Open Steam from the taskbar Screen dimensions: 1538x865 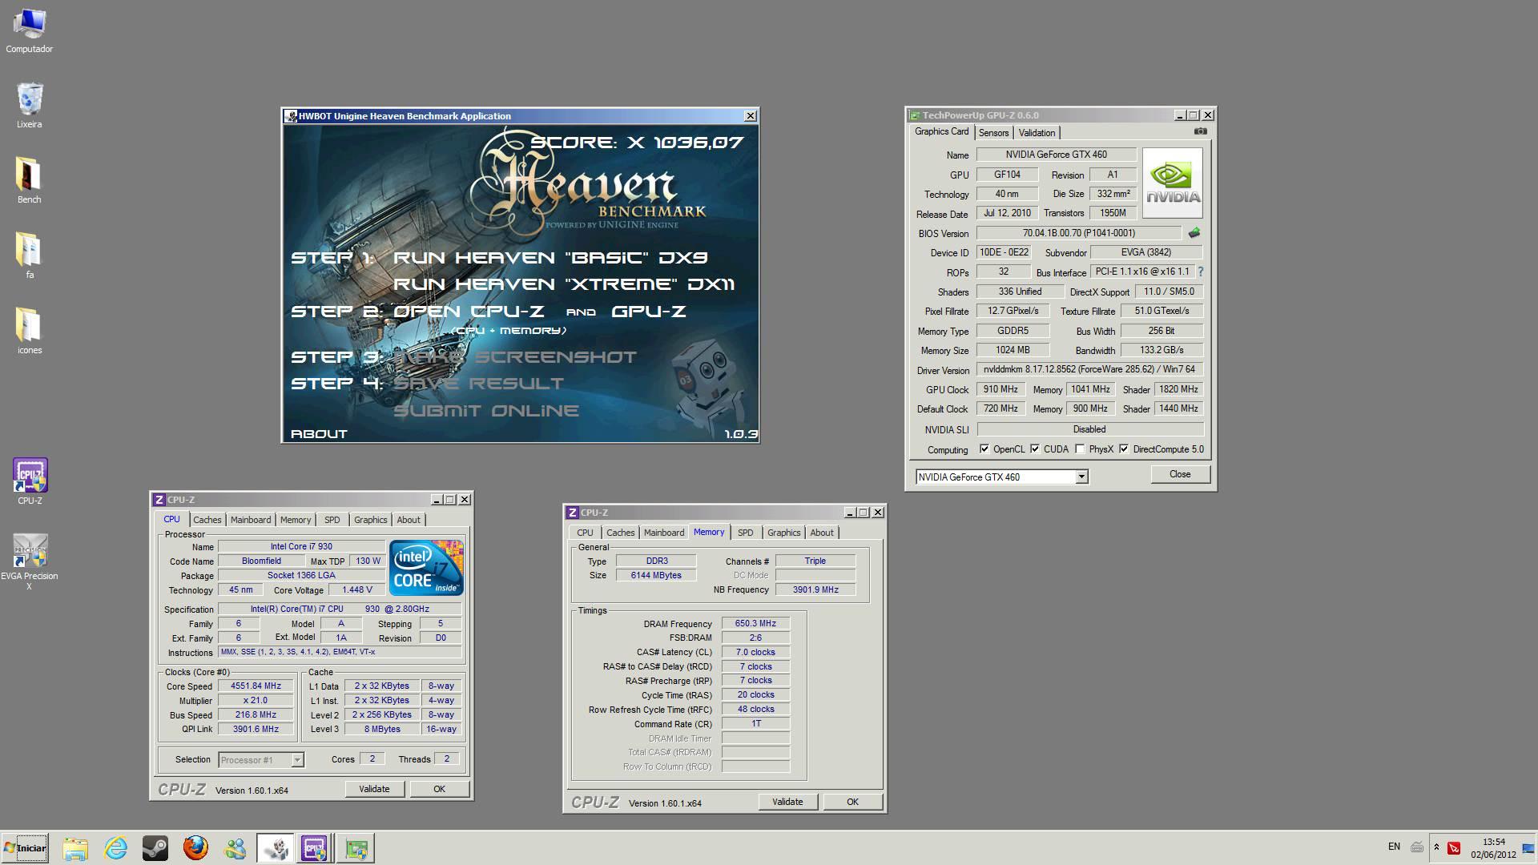point(155,848)
